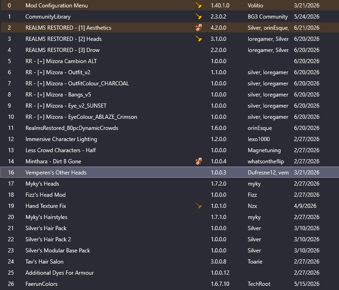Select Immersive Character Lighting mod
This screenshot has width=339, height=290.
tap(61, 139)
